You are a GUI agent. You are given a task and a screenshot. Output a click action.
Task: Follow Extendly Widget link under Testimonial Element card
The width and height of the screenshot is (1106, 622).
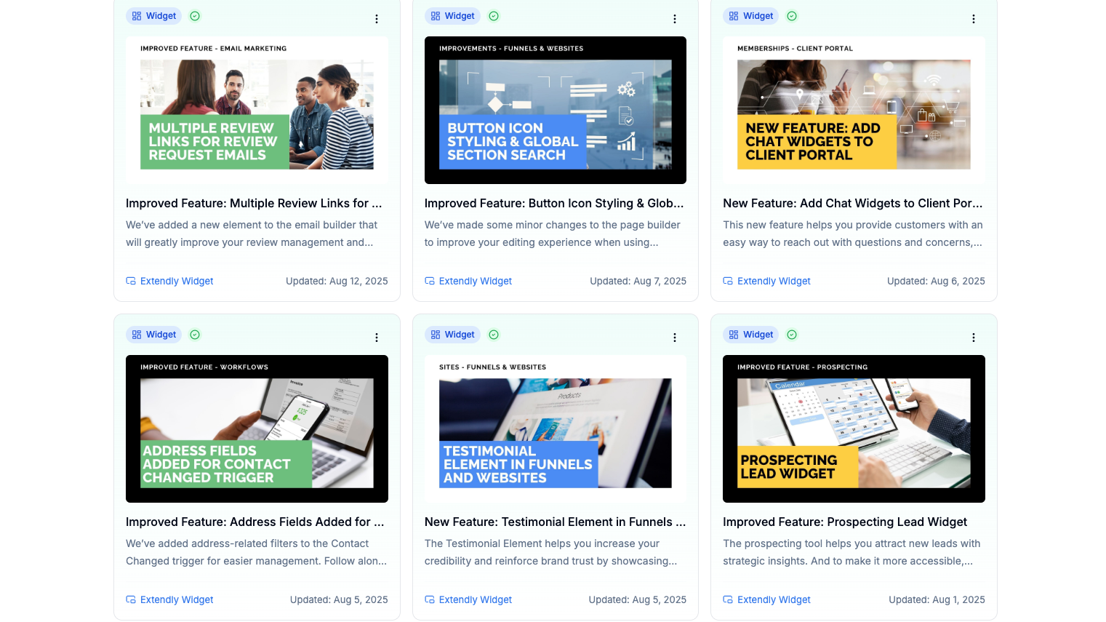(475, 600)
